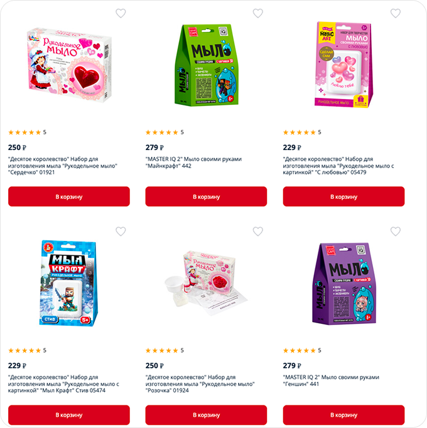Favorite the Геншин 441 soap kit
The width and height of the screenshot is (427, 428).
pos(396,231)
